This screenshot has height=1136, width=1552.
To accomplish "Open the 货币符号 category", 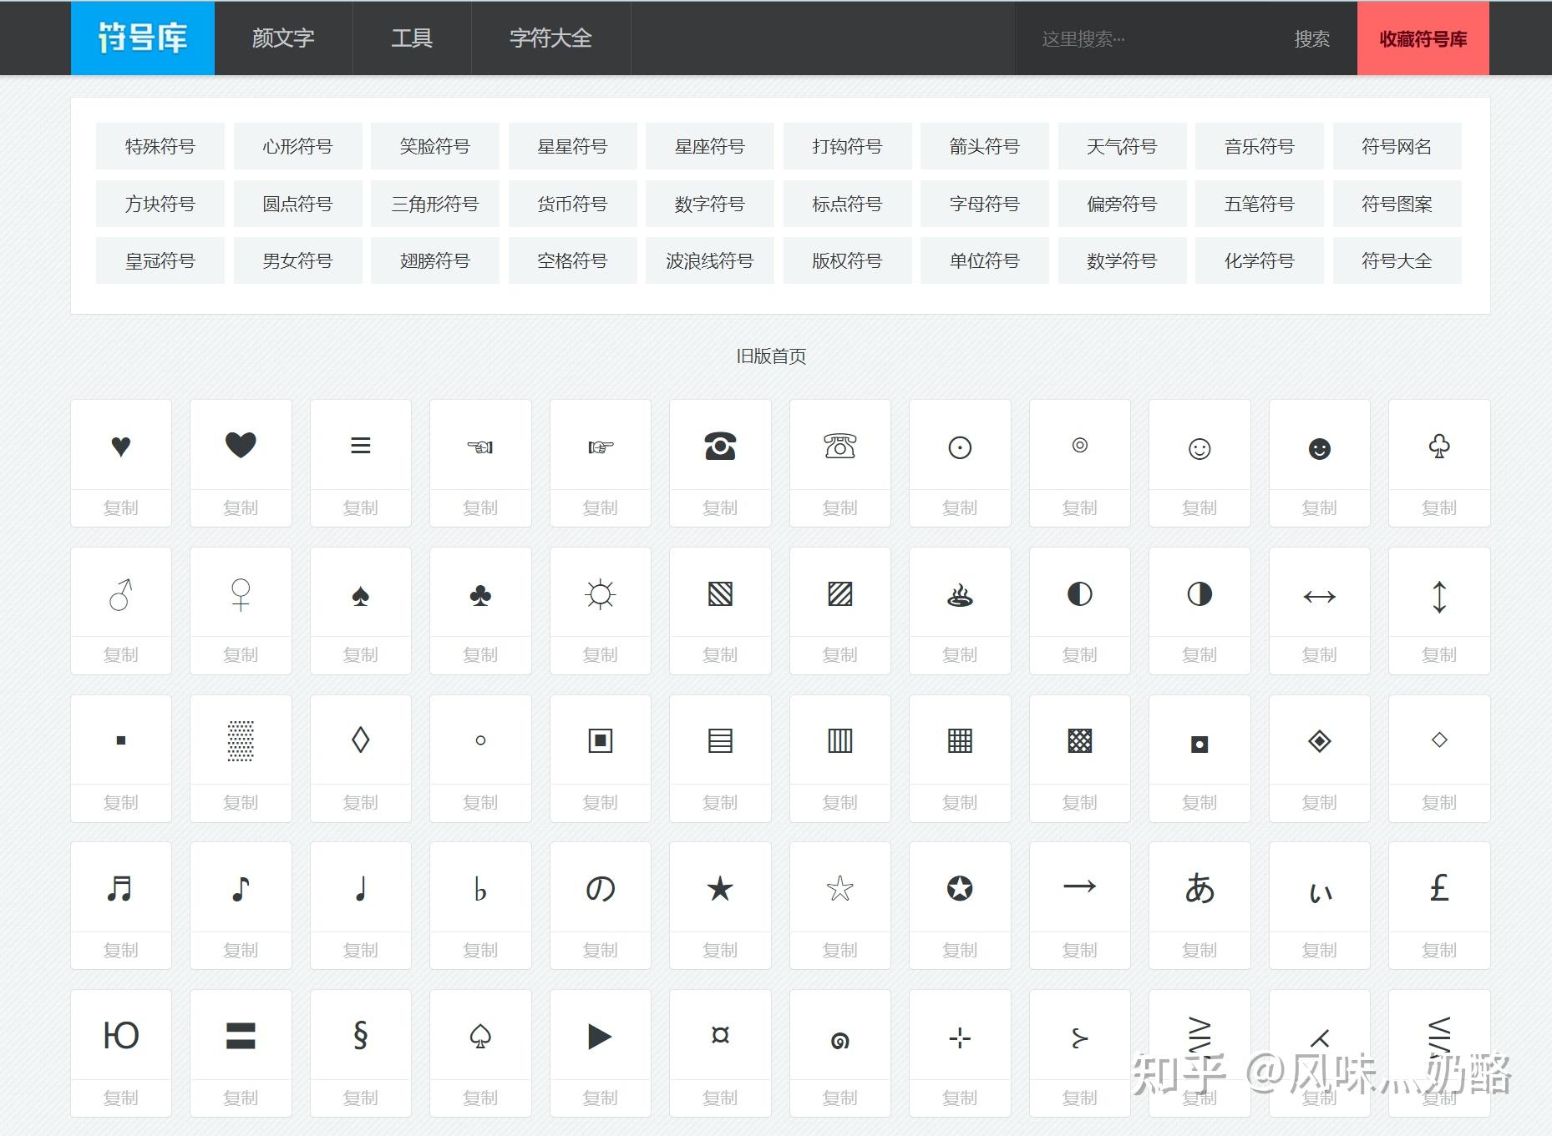I will [572, 204].
